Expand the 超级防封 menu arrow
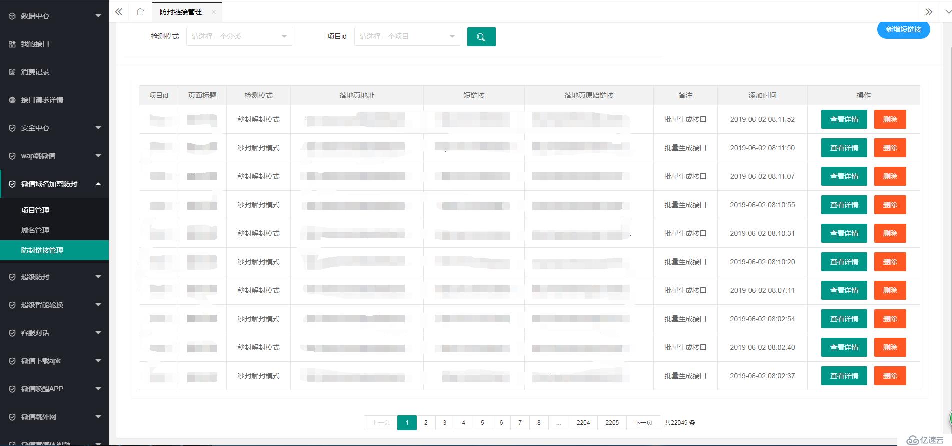 [x=98, y=277]
